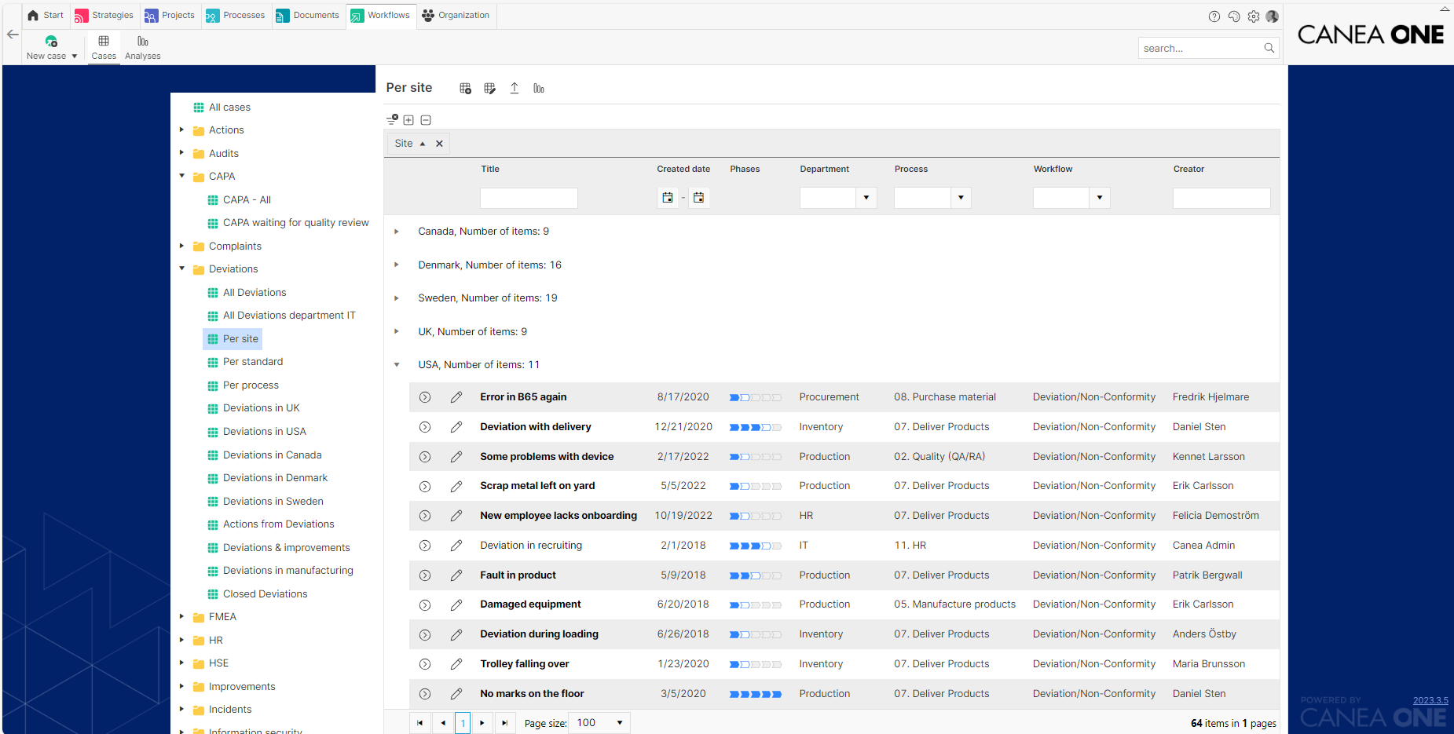Click the add new view table icon
The height and width of the screenshot is (734, 1454).
pos(466,89)
